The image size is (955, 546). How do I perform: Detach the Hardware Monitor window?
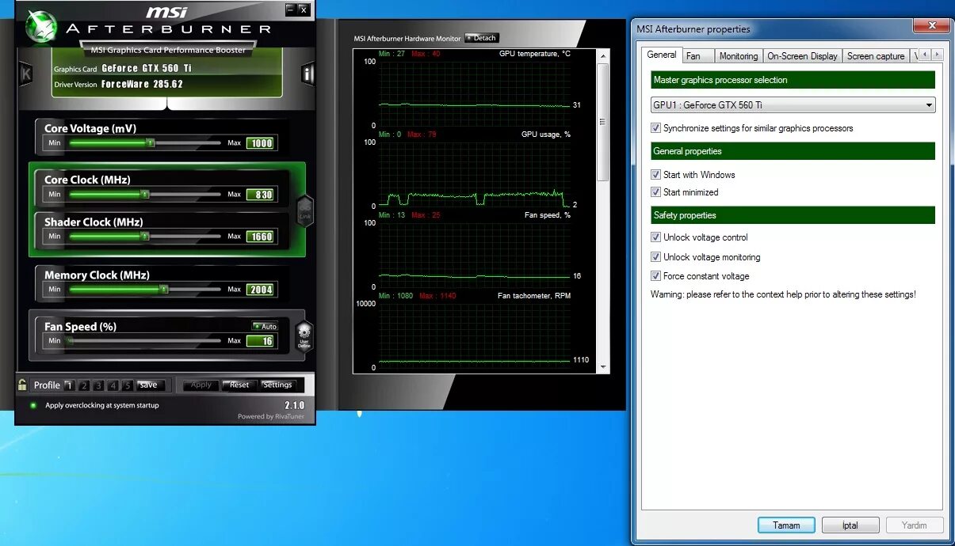point(482,38)
